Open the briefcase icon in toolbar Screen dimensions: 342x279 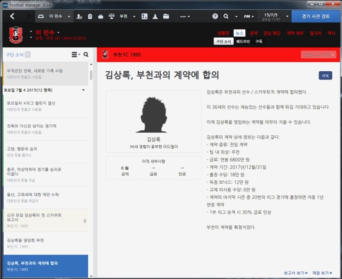(101, 16)
